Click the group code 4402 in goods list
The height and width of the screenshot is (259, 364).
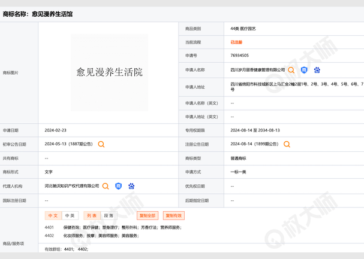coord(50,235)
